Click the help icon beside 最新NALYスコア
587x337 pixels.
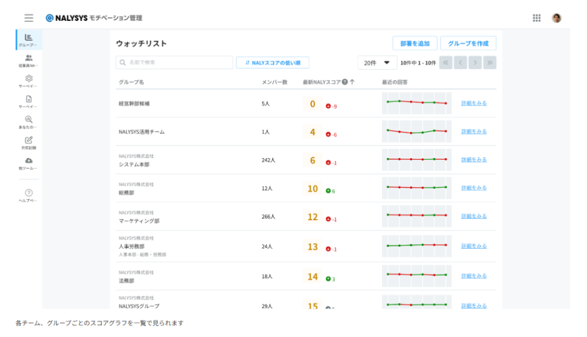pos(344,82)
